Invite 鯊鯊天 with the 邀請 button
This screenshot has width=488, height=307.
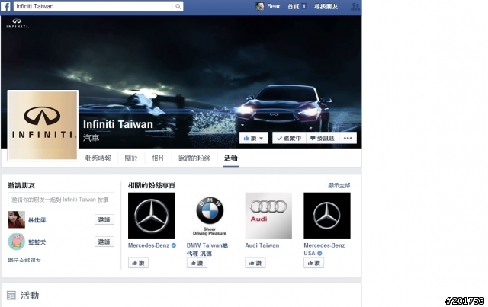tap(104, 241)
